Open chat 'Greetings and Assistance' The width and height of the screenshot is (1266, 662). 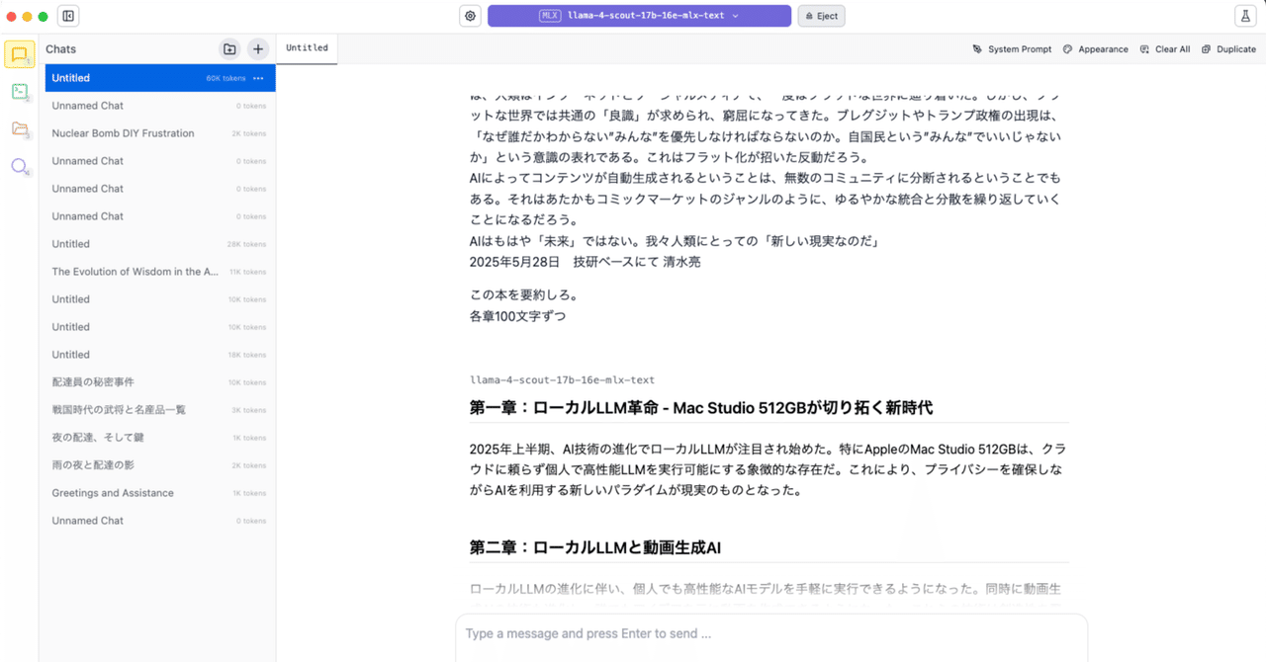click(x=160, y=493)
